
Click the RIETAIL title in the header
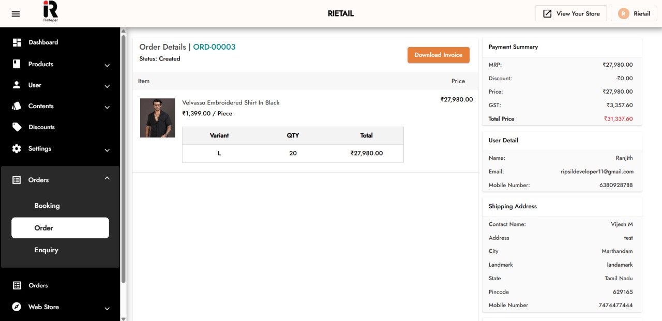click(341, 14)
